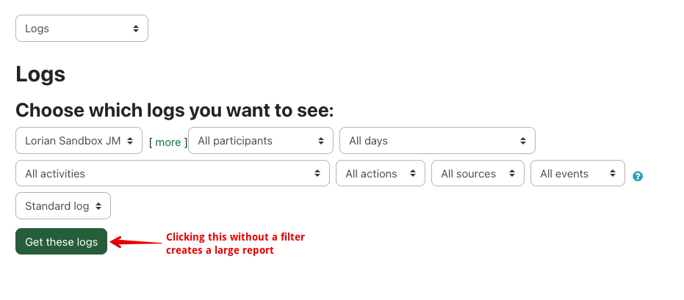Open the Lorian Sandbox JM course dropdown
The height and width of the screenshot is (300, 684).
pyautogui.click(x=79, y=141)
